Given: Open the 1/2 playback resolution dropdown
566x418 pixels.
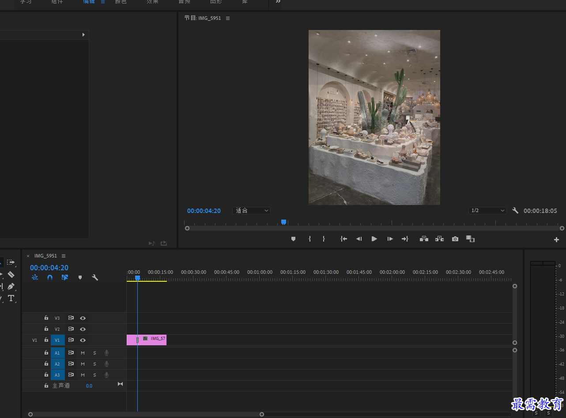Looking at the screenshot, I should tap(487, 211).
